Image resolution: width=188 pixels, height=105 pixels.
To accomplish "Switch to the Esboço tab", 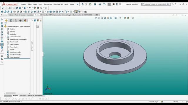I will [x=11, y=15].
